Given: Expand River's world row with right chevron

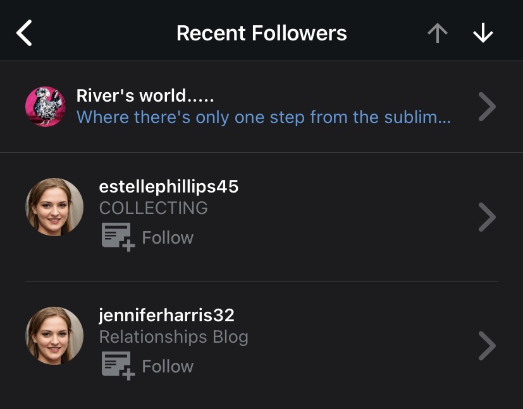Looking at the screenshot, I should (486, 107).
